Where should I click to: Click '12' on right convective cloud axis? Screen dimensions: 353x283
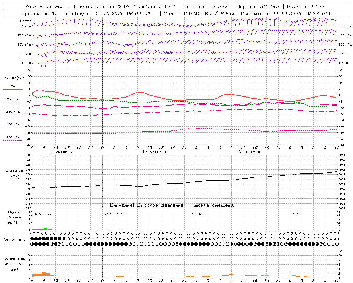click(340, 251)
